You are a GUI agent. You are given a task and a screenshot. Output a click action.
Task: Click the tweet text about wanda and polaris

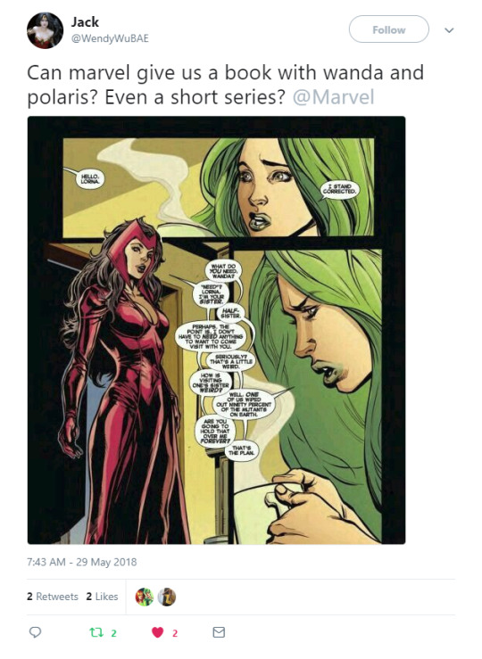click(x=226, y=85)
